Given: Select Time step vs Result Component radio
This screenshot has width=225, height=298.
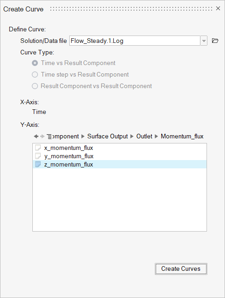Looking at the screenshot, I should (x=35, y=75).
